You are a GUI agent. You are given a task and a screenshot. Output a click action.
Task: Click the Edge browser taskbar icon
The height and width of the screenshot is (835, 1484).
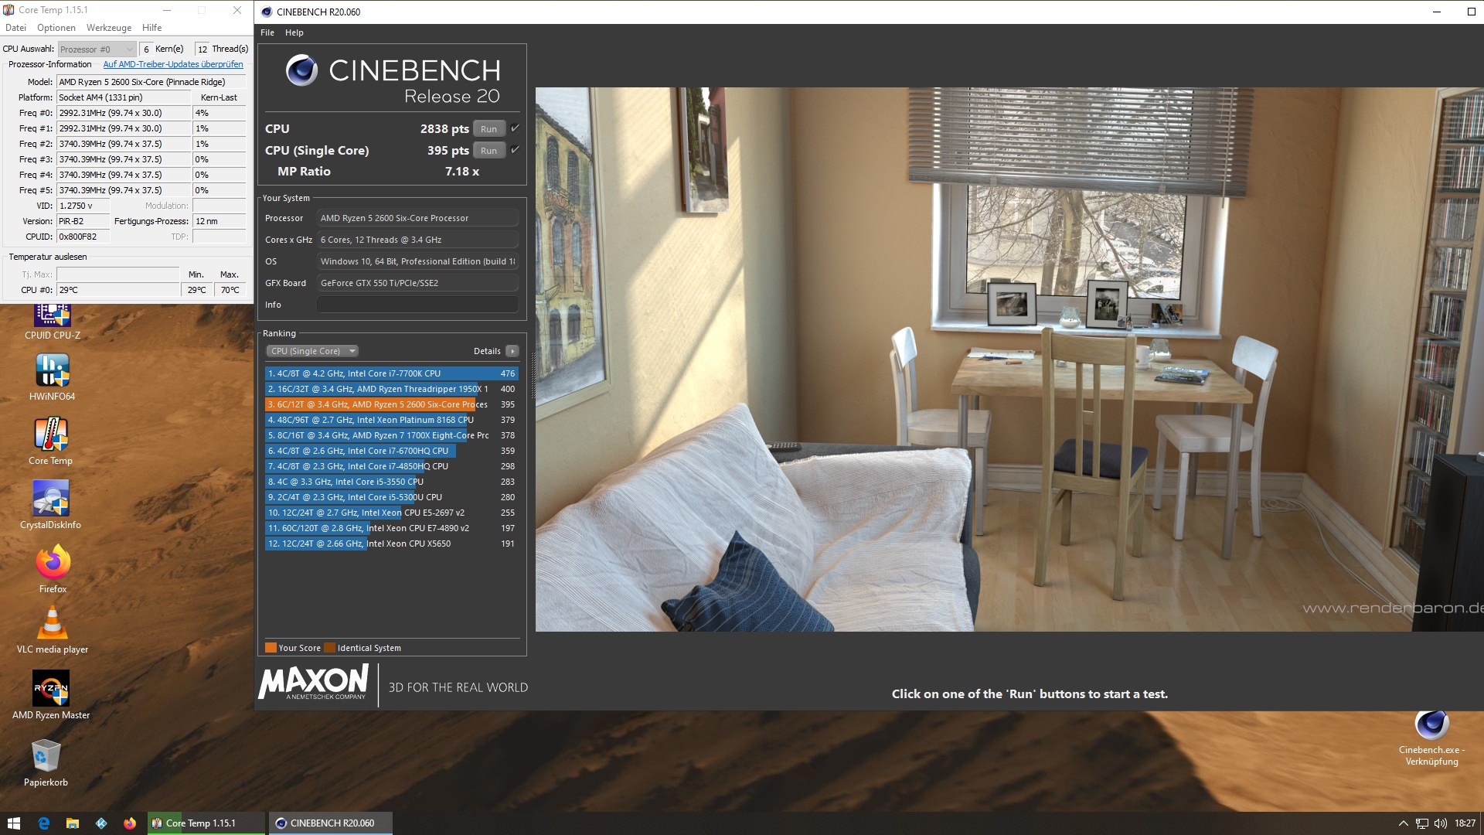(x=43, y=823)
